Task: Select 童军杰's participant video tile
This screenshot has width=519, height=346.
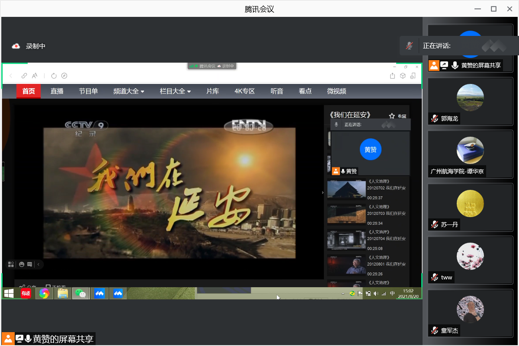Action: pos(470,314)
